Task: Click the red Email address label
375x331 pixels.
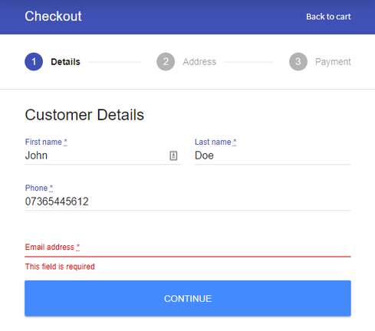Action: (52, 247)
